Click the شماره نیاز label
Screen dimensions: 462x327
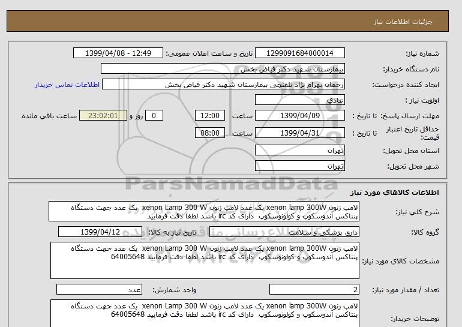point(422,53)
